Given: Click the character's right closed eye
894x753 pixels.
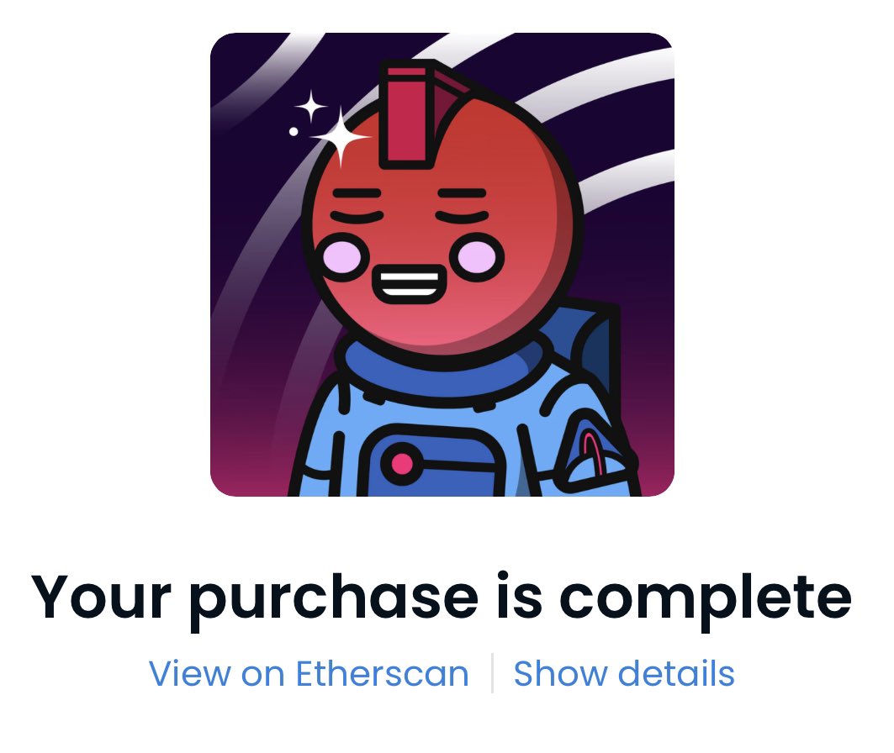Looking at the screenshot, I should 463,217.
